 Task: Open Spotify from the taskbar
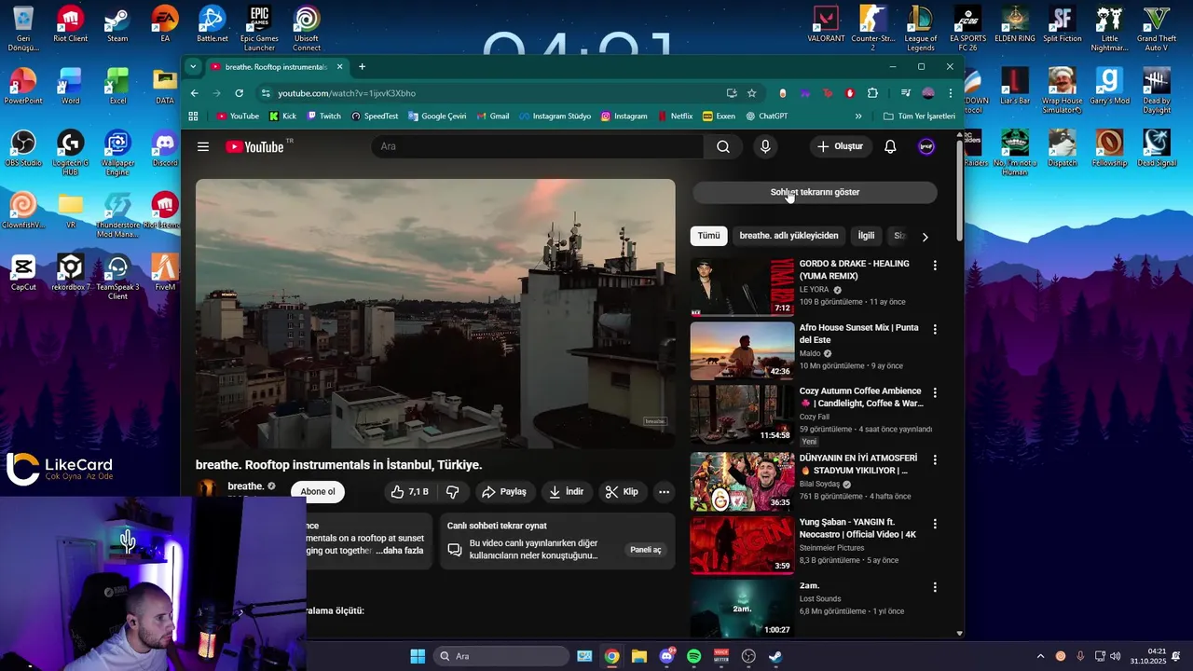[693, 656]
